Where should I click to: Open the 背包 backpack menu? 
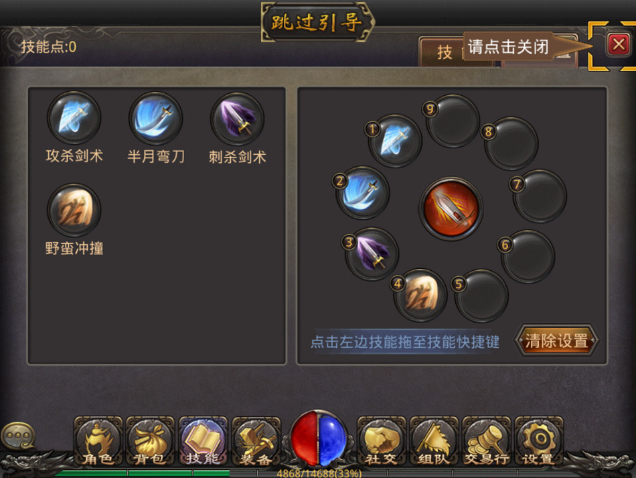click(150, 440)
